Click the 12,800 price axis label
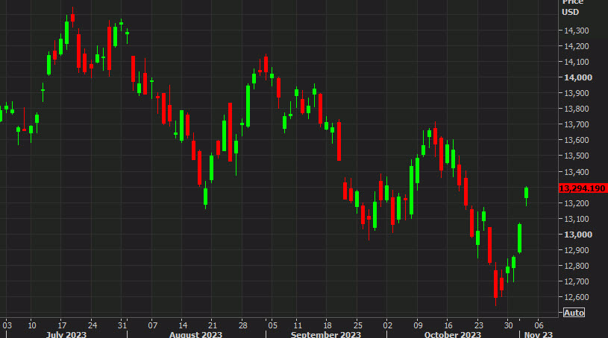This screenshot has height=338, width=608. (x=576, y=266)
